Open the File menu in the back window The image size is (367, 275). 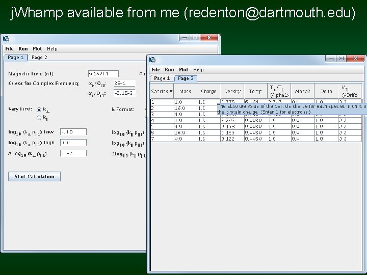pyautogui.click(x=9, y=49)
